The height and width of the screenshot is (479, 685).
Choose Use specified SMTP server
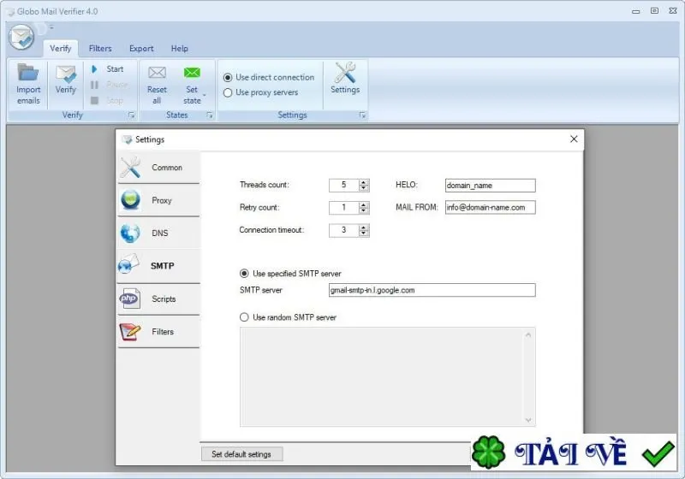click(244, 274)
